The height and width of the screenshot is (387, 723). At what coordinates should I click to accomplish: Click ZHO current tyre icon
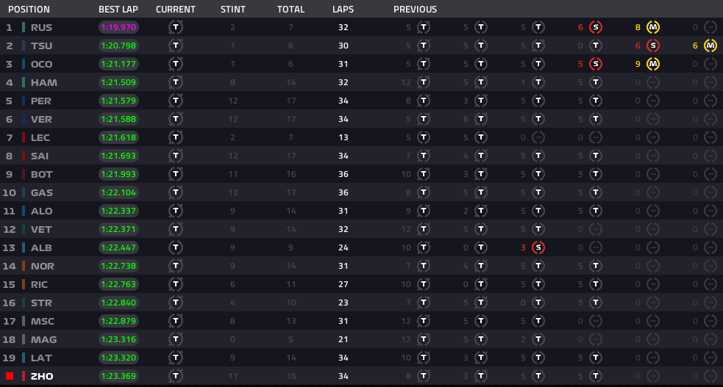coord(176,376)
